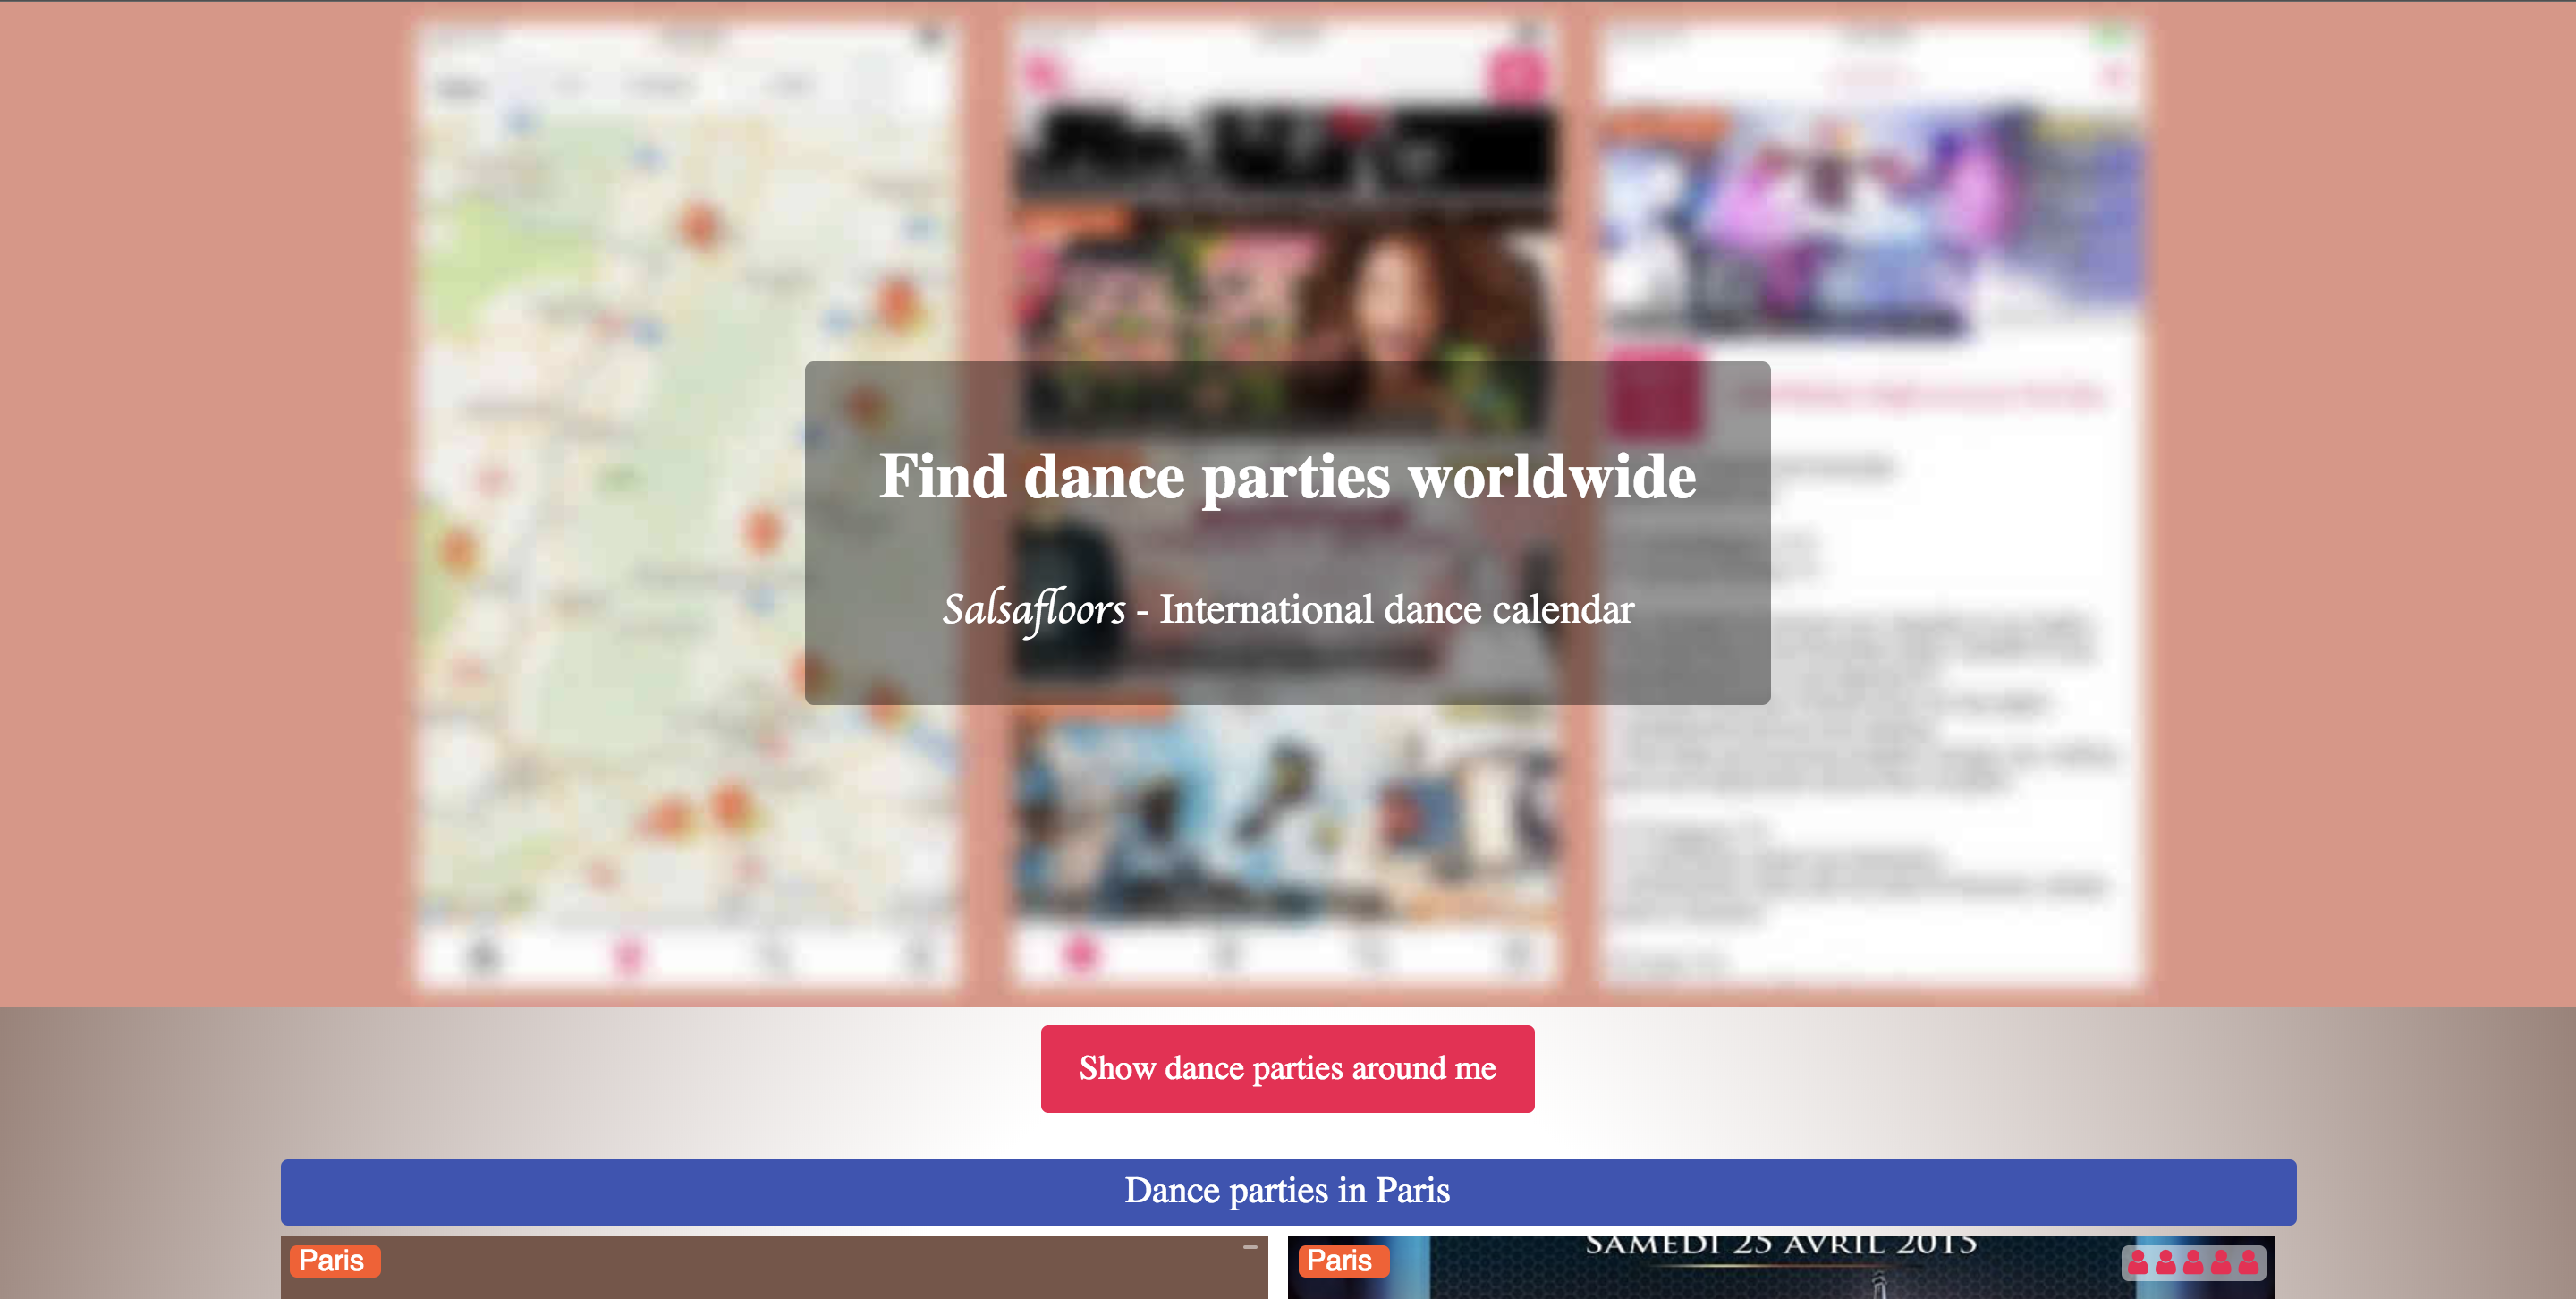Click the Find dance parties worldwide headline

point(1287,476)
